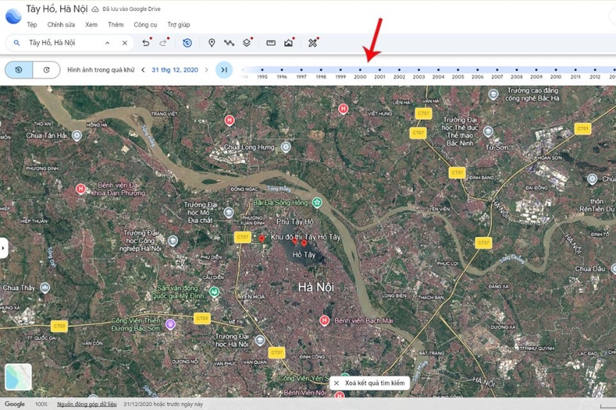This screenshot has width=616, height=410.
Task: Click the undo arrow icon
Action: click(146, 43)
